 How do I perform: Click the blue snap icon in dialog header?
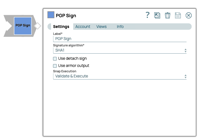point(51,15)
